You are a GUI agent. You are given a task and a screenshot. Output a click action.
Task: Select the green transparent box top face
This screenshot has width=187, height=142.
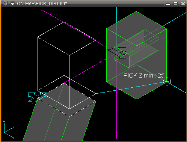click(136, 28)
